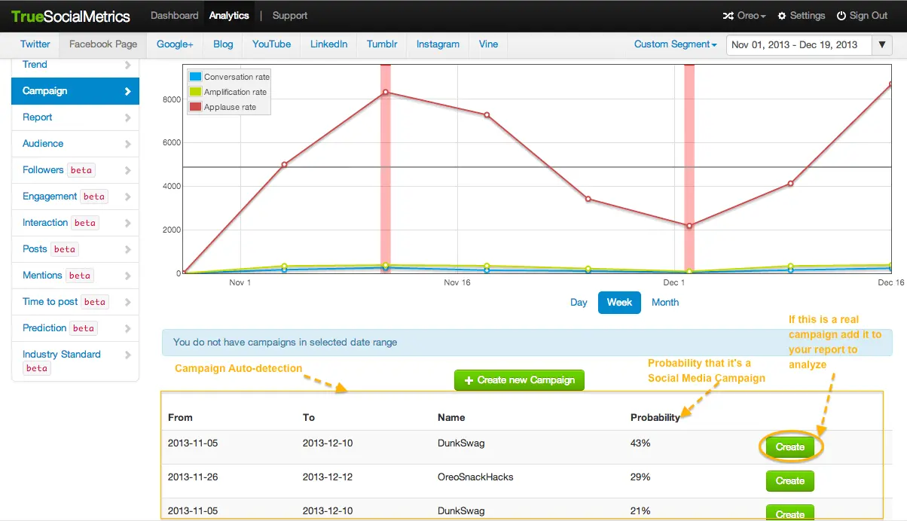Screen dimensions: 907x521
Task: Expand the Oreo account dropdown
Action: tap(752, 16)
